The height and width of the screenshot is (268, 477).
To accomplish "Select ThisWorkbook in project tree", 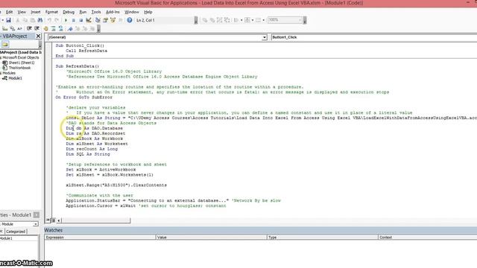I will [19, 68].
